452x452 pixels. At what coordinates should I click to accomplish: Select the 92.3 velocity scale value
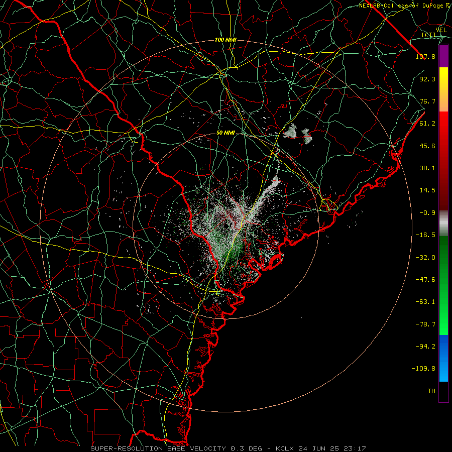click(x=427, y=79)
